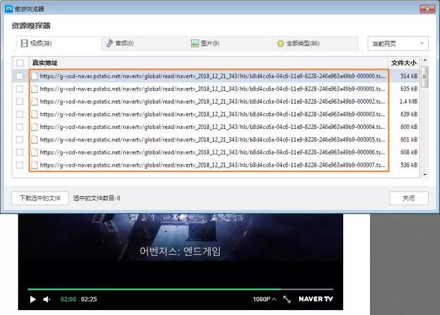This screenshot has width=440, height=315.
Task: Click the NAVER TV logo
Action: coord(316,299)
